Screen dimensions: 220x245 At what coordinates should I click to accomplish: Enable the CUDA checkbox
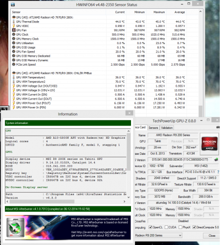click(x=166, y=227)
